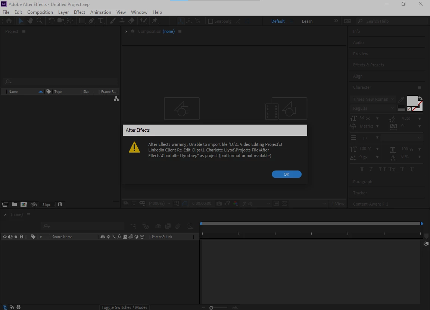Select the Roto Brush tool
The image size is (430, 310).
coord(143,21)
